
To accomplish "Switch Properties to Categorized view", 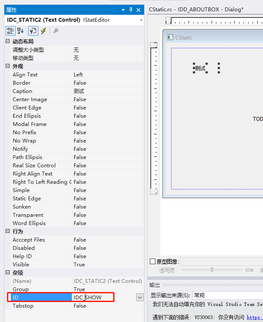I will [10, 31].
